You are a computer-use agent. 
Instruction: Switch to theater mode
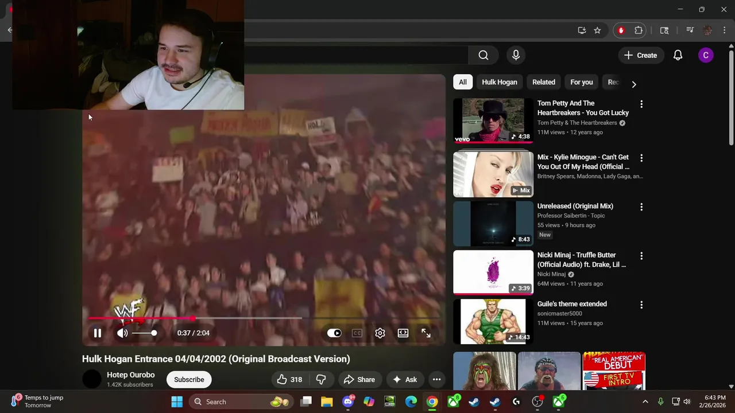click(403, 333)
